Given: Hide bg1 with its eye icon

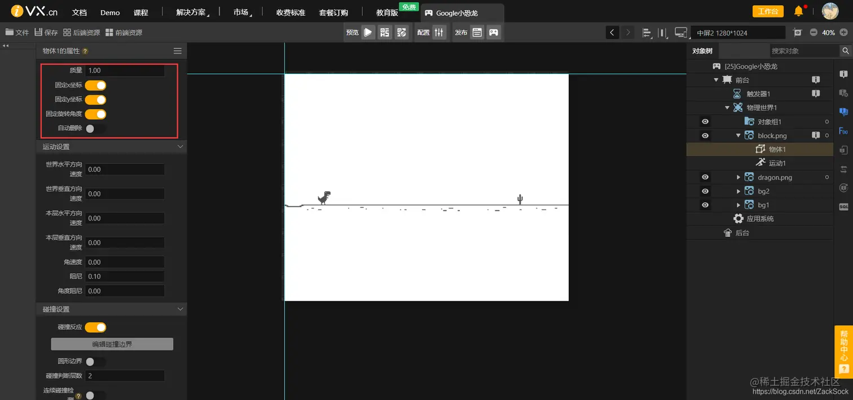Looking at the screenshot, I should pyautogui.click(x=705, y=205).
